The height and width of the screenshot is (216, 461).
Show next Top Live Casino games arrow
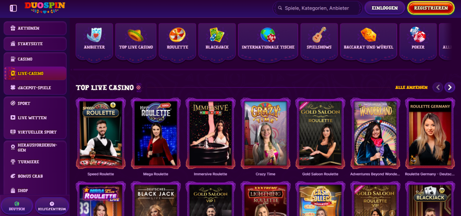click(x=450, y=87)
